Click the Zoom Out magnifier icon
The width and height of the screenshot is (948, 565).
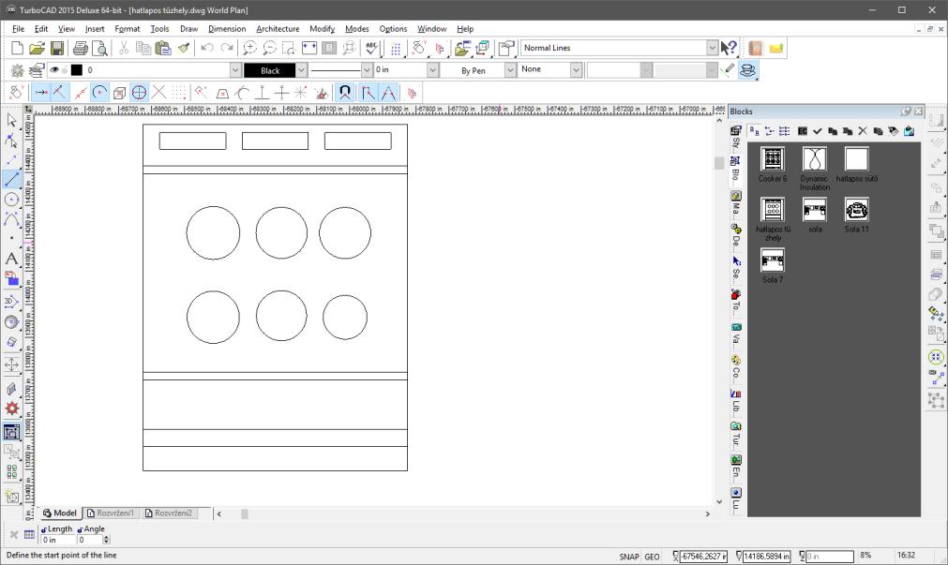pos(269,49)
